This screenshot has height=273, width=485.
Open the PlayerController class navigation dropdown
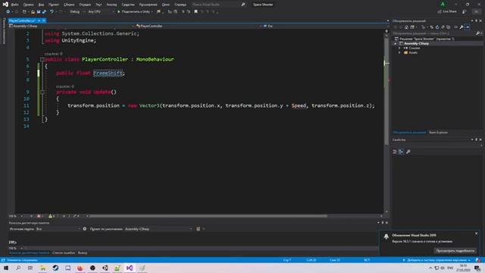pos(198,26)
